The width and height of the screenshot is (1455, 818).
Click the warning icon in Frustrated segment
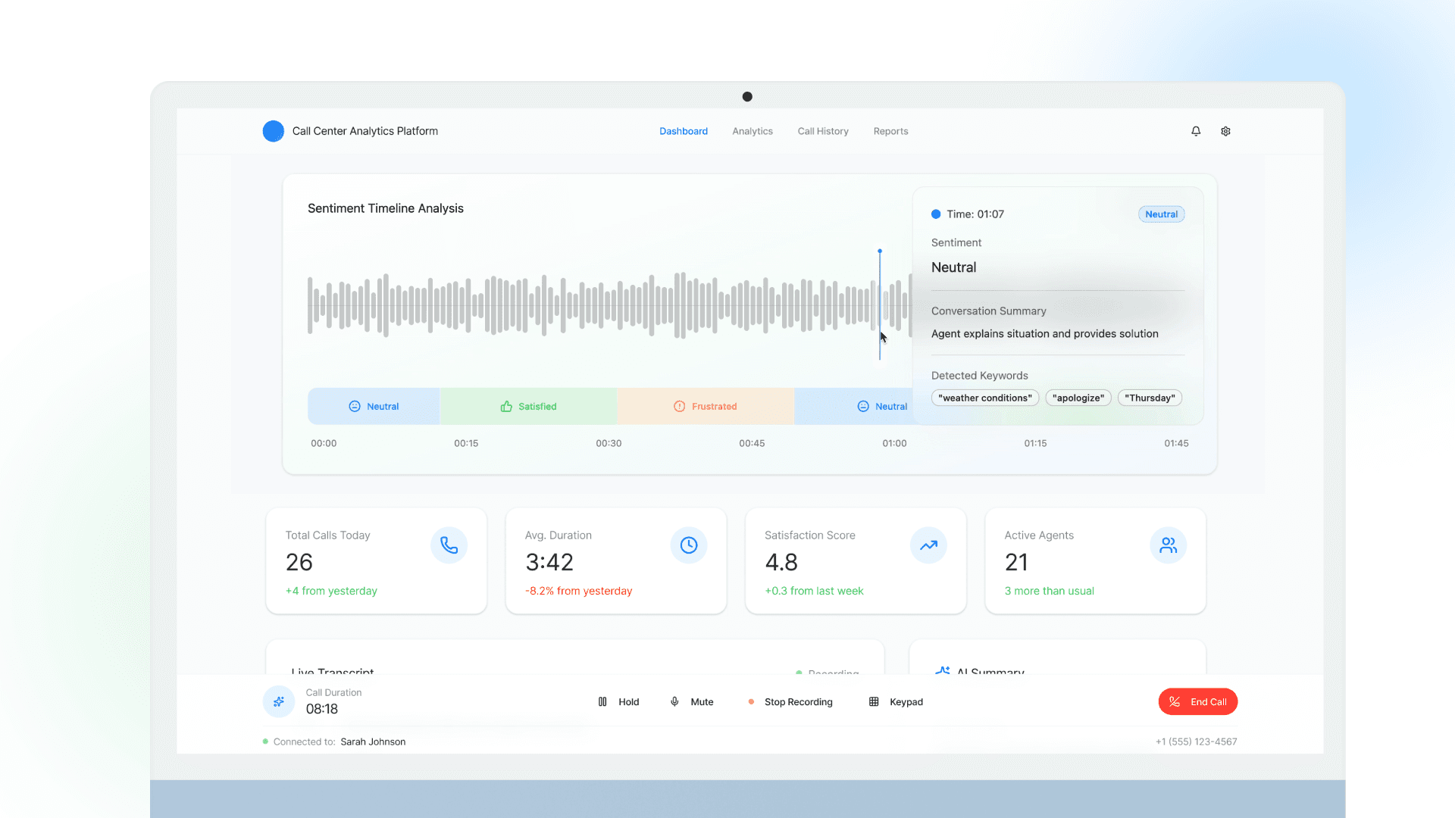(680, 407)
